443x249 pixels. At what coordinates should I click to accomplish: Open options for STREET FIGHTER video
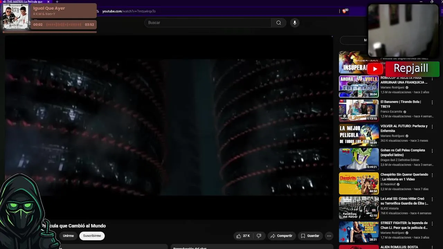(432, 224)
